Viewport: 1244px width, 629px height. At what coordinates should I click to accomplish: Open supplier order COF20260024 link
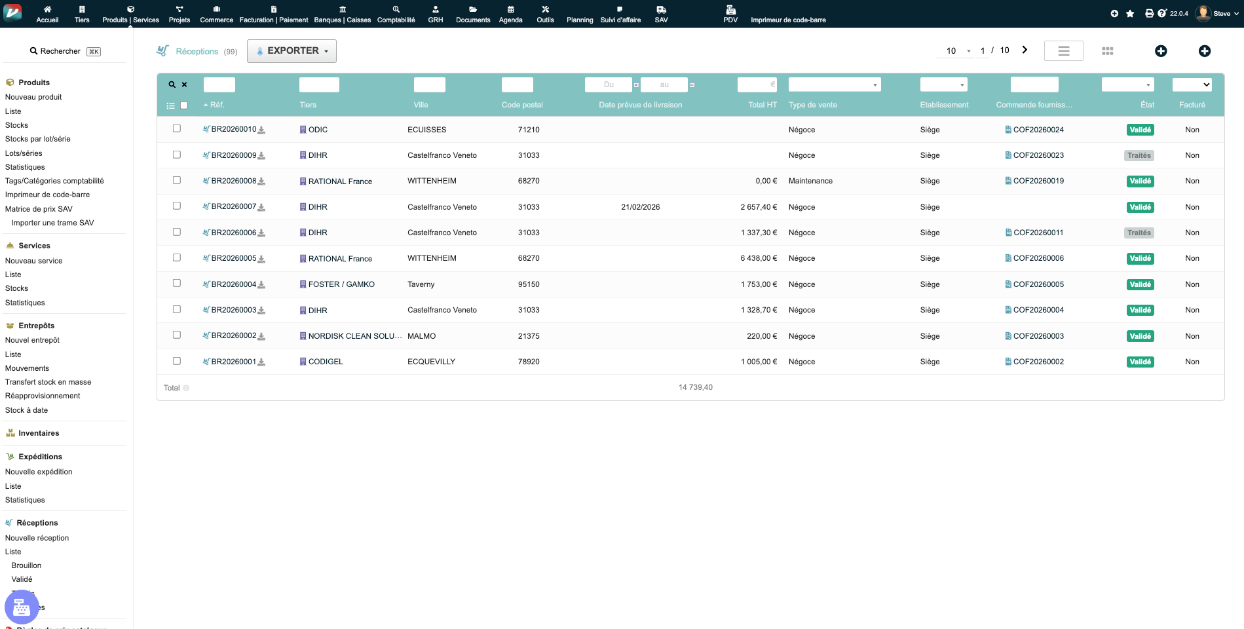click(1038, 130)
